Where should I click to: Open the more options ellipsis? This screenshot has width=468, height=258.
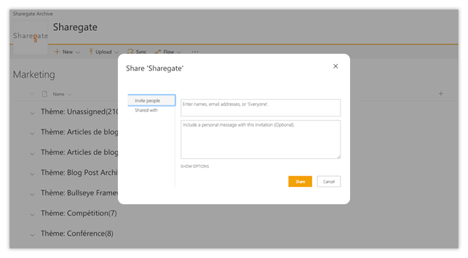(x=195, y=52)
